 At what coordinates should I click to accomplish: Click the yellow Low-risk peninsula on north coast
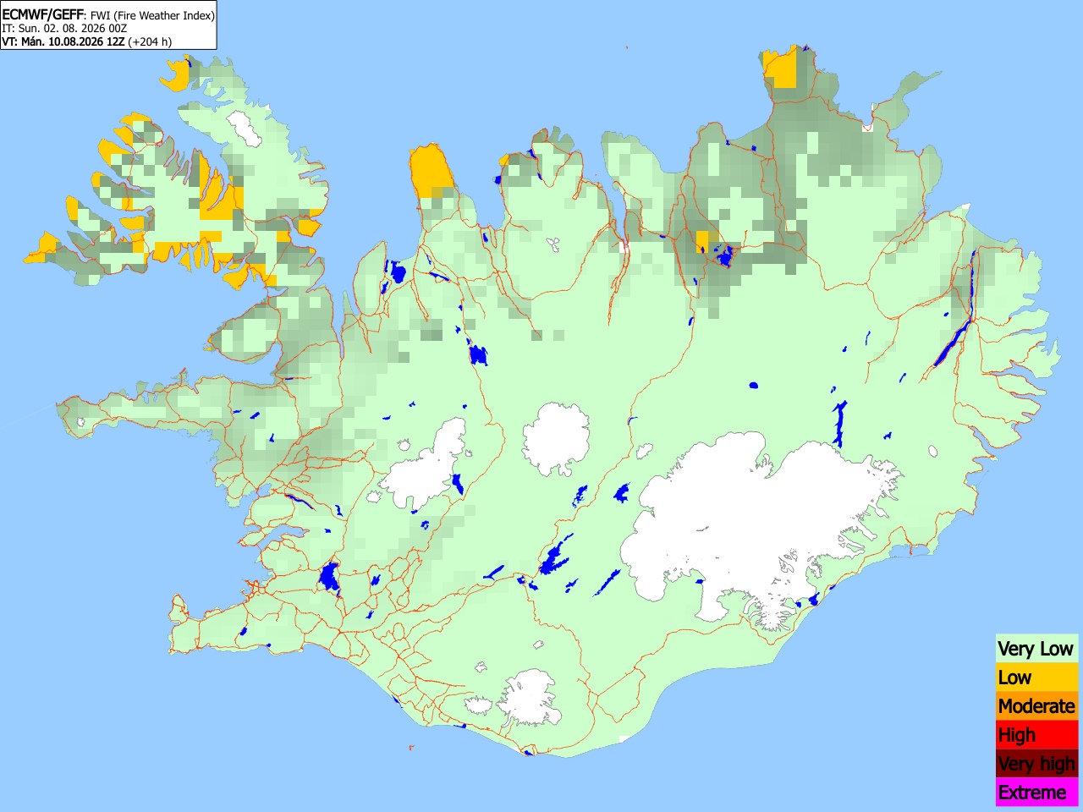(x=431, y=170)
